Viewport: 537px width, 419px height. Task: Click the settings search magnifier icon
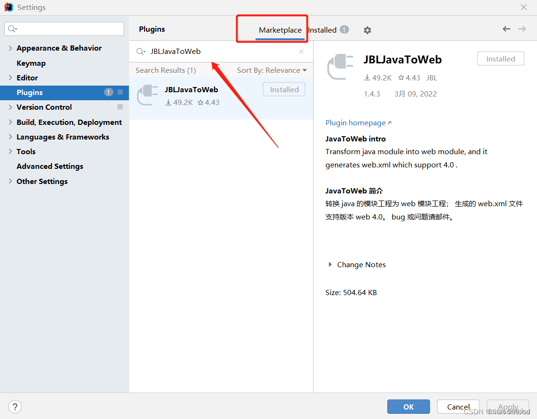[x=12, y=29]
